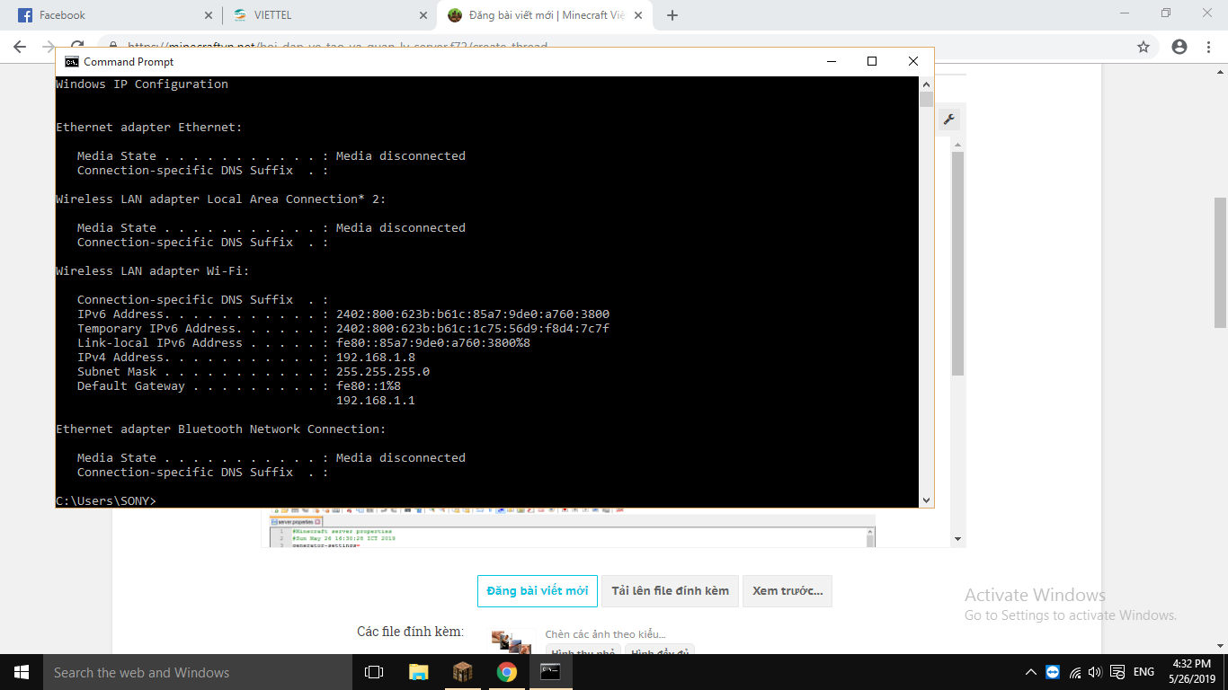Select the Đăng bài viết mới tab
The image size is (1228, 690).
click(546, 15)
